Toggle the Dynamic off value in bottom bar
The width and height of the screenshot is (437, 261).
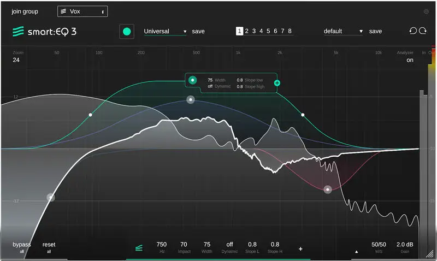(229, 244)
